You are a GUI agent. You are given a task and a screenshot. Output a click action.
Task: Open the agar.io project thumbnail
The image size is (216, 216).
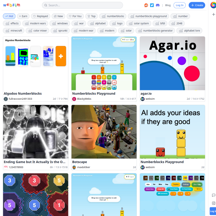[x=172, y=63]
